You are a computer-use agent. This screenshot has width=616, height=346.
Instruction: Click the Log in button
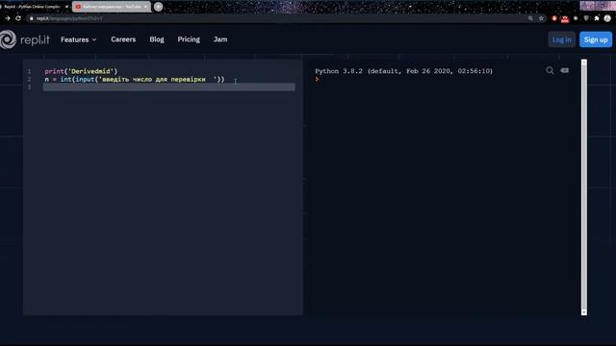pyautogui.click(x=561, y=39)
